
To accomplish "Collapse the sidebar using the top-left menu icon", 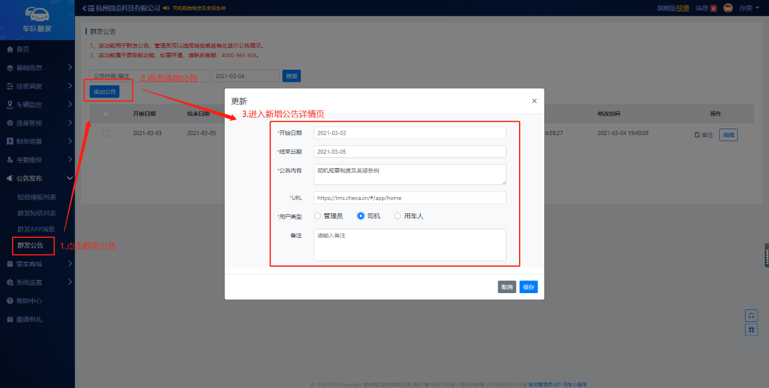I will point(88,8).
